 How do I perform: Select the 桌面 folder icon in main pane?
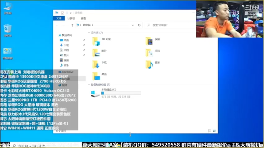pos(96,76)
